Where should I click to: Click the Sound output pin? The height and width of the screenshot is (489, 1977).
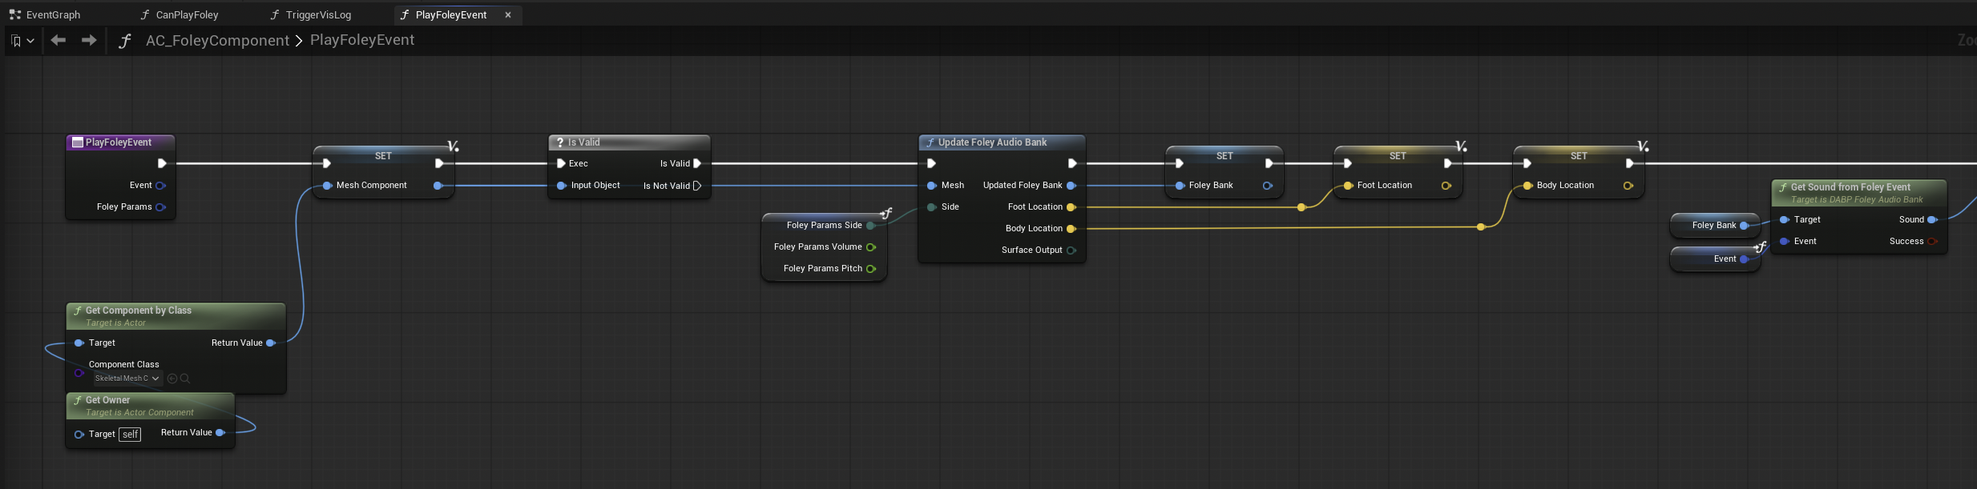1932,219
